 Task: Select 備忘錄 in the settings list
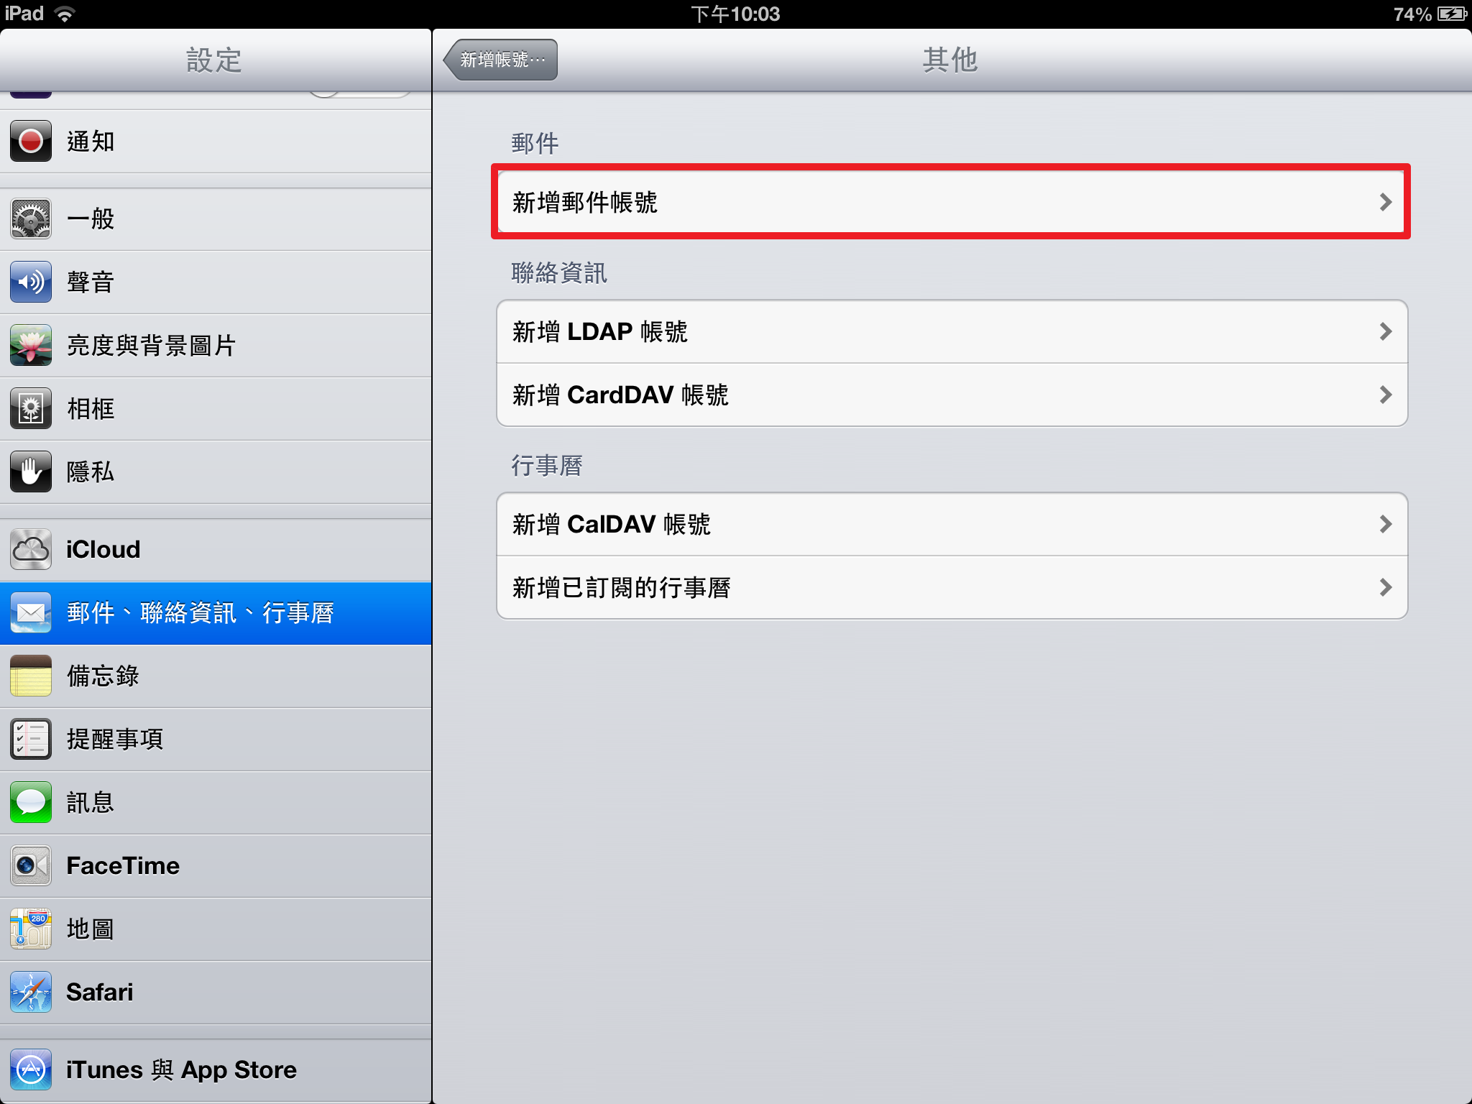click(x=216, y=676)
